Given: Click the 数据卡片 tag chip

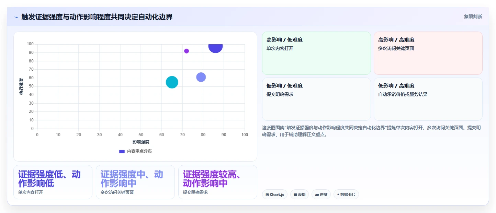Looking at the screenshot, I should click(x=346, y=194).
